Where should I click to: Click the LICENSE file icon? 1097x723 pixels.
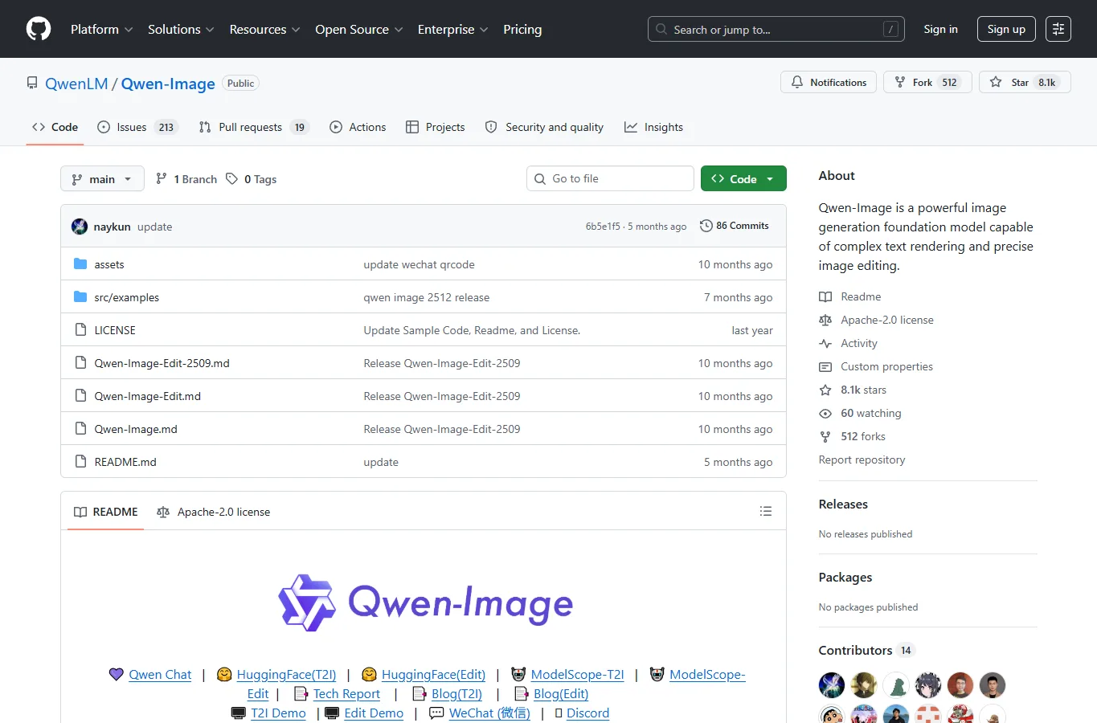(x=80, y=329)
